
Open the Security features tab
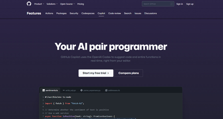click(74, 13)
